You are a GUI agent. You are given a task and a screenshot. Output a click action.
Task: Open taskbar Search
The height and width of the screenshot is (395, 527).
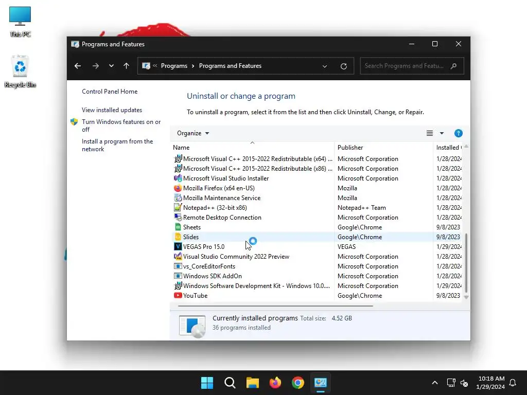230,383
